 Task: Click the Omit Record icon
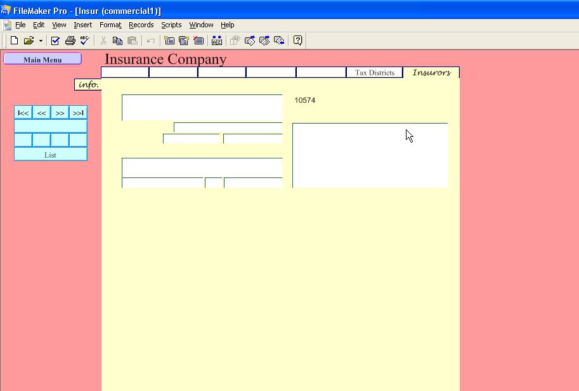coord(264,41)
